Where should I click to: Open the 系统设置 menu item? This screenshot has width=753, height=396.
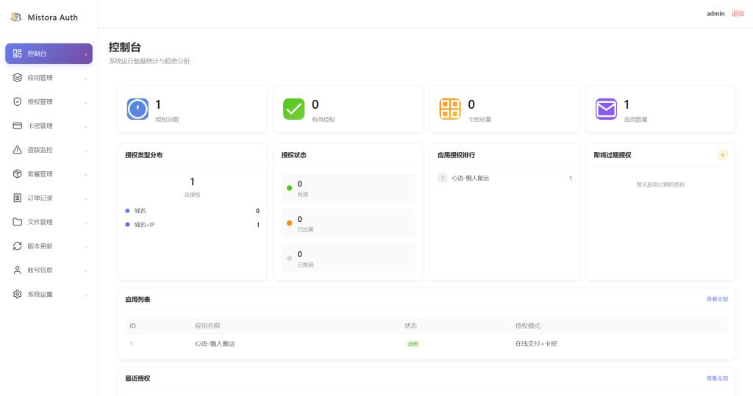(x=49, y=294)
